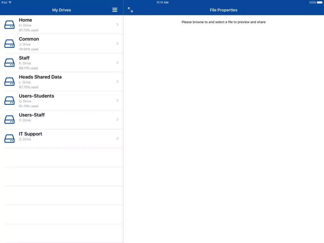Open the Home drive name
Screen dimensions: 324x243
click(x=25, y=20)
